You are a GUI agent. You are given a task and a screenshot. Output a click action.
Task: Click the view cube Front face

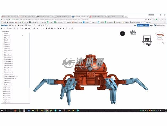tap(160, 38)
